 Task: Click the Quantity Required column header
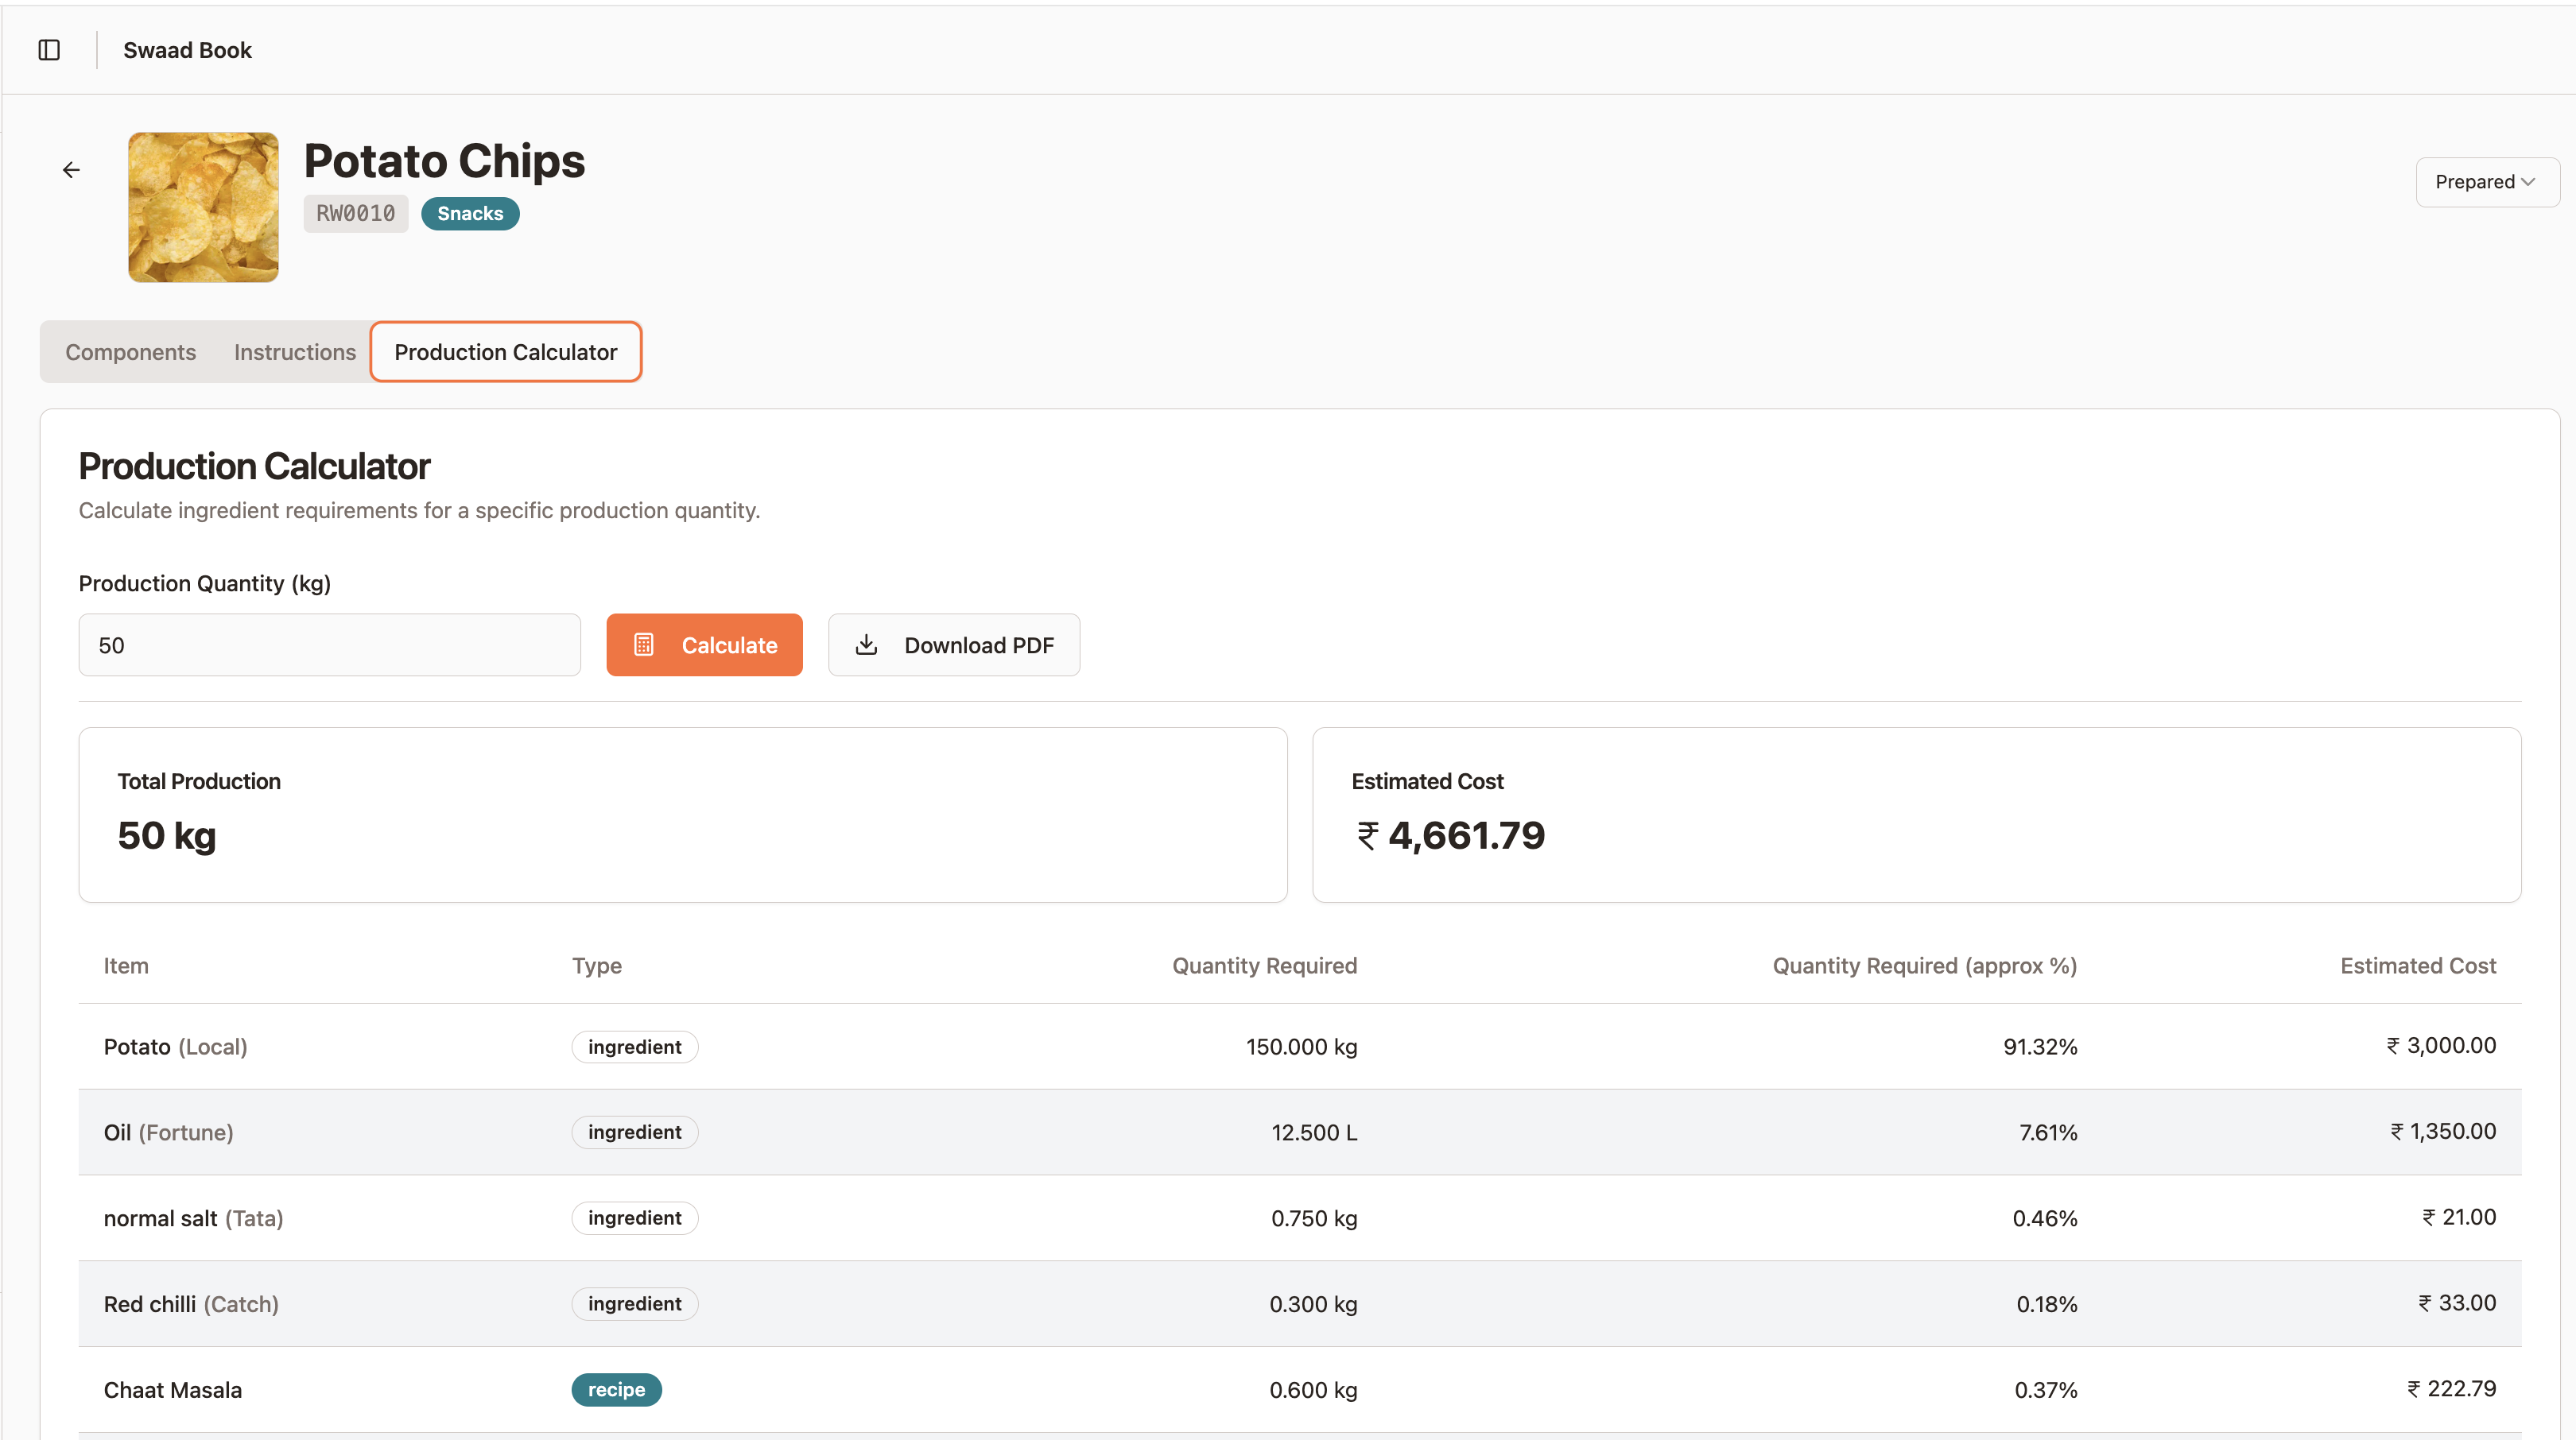1264,966
